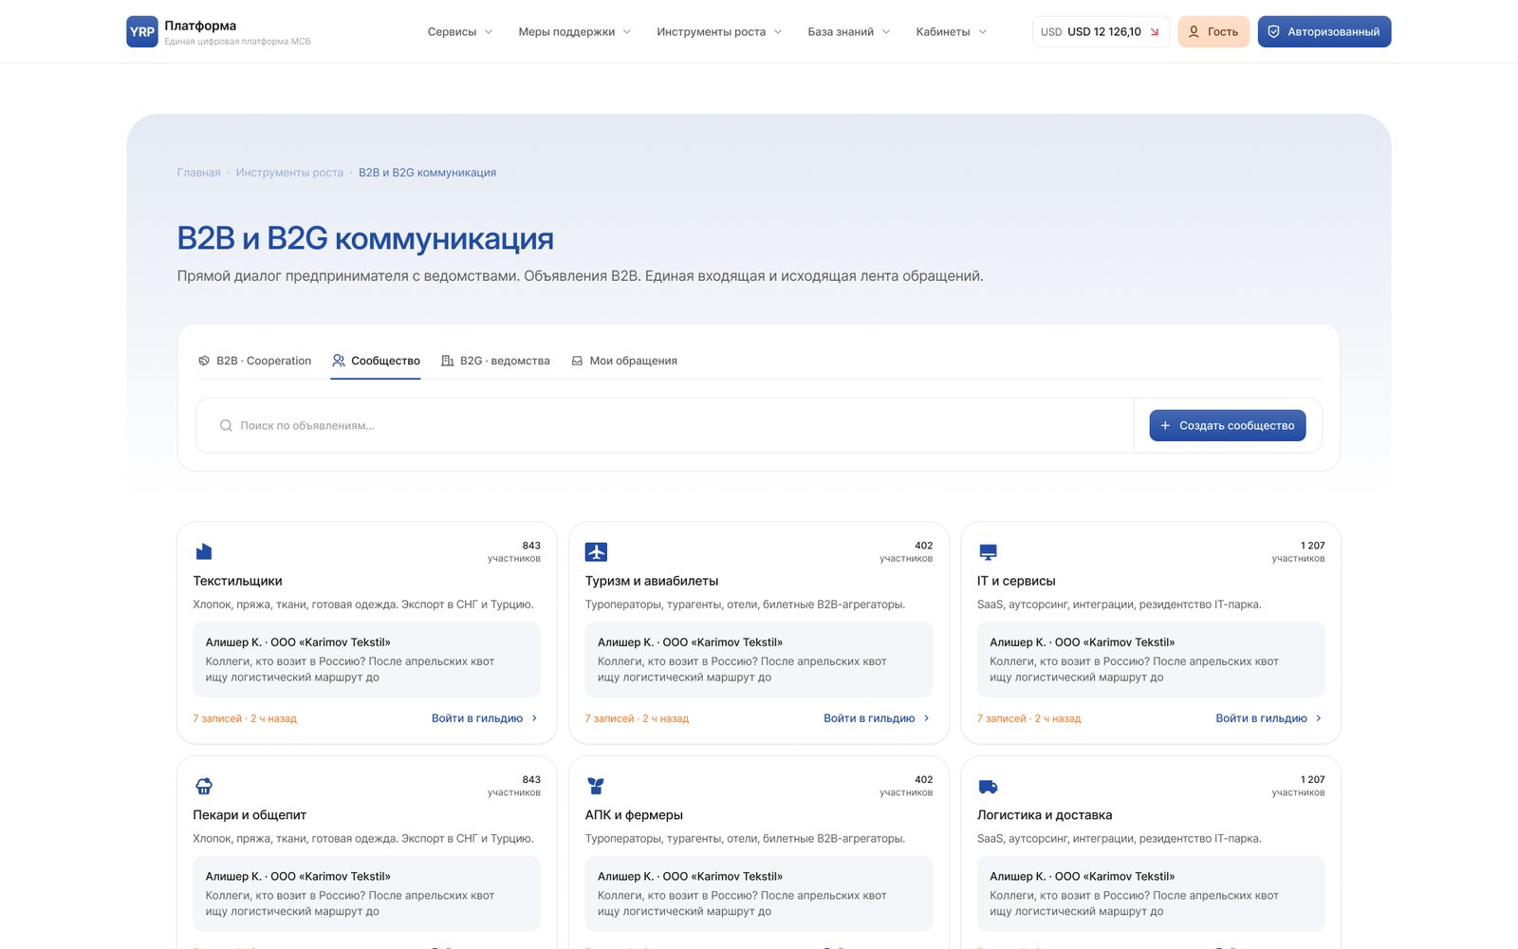
Task: Click 843 участников count on Текстильщики
Action: click(514, 551)
